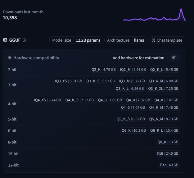This screenshot has width=194, height=178.
Task: Click the 8-bit row label
Action: coord(12,142)
